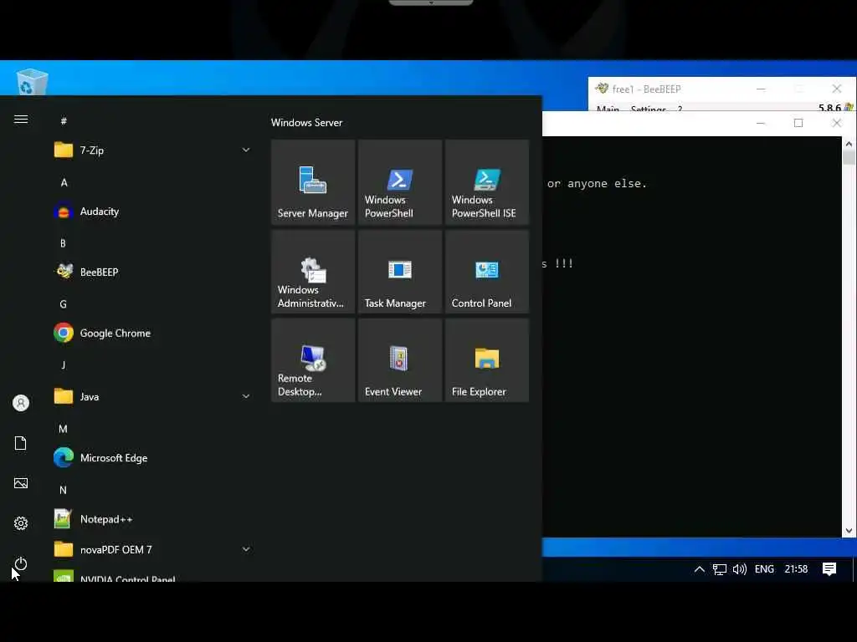Open the novaPDF OEM 7 folder entry
Image resolution: width=857 pixels, height=642 pixels.
[x=153, y=549]
